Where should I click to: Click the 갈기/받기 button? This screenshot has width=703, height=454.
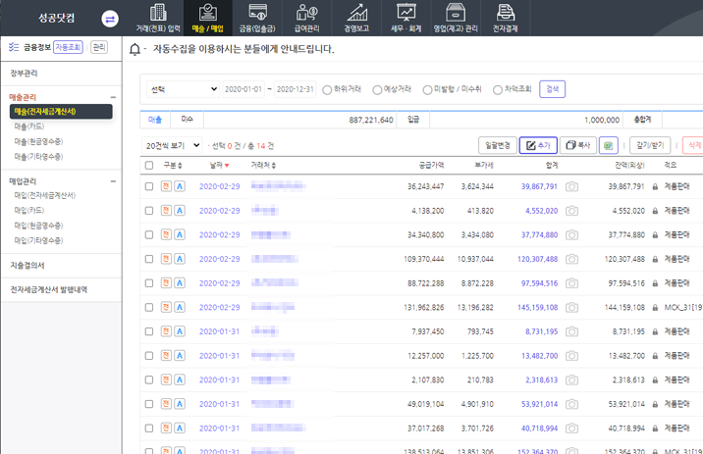[650, 145]
